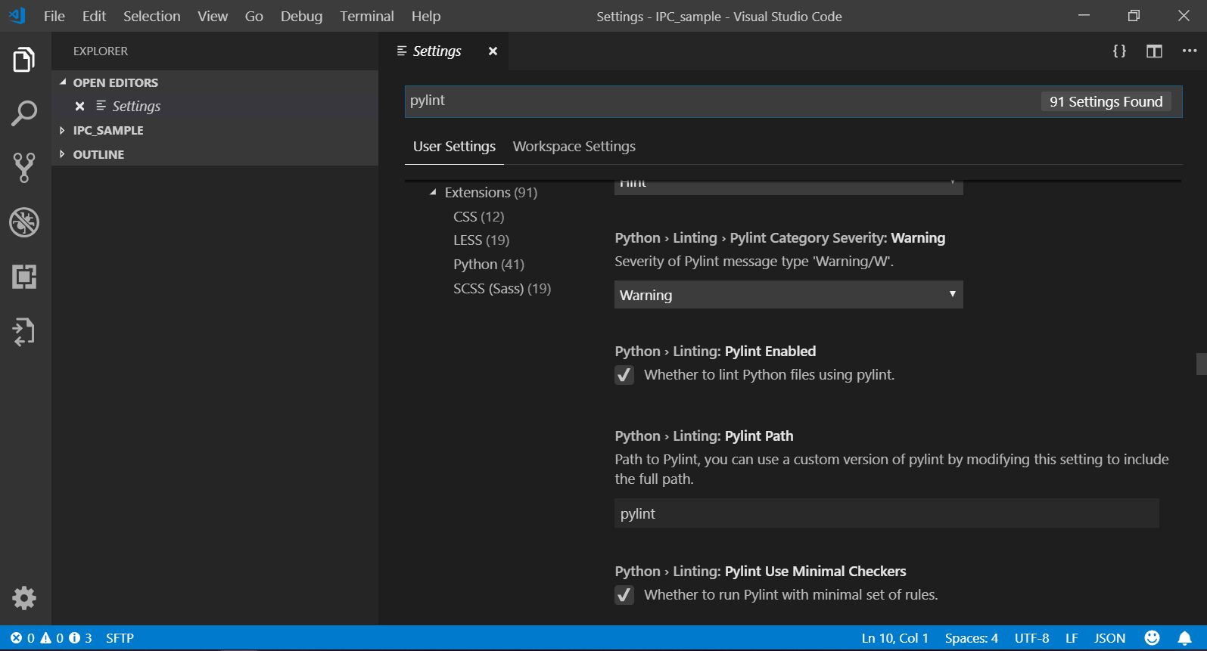Select Settings in Open Editors list
The width and height of the screenshot is (1207, 651).
coord(215,106)
